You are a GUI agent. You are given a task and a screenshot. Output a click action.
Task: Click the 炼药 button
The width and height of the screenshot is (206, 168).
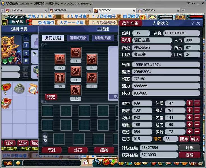pyautogui.click(x=78, y=150)
